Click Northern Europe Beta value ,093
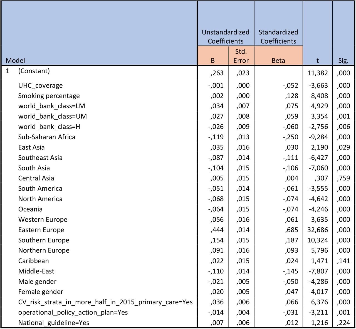The image size is (356, 329). point(291,250)
